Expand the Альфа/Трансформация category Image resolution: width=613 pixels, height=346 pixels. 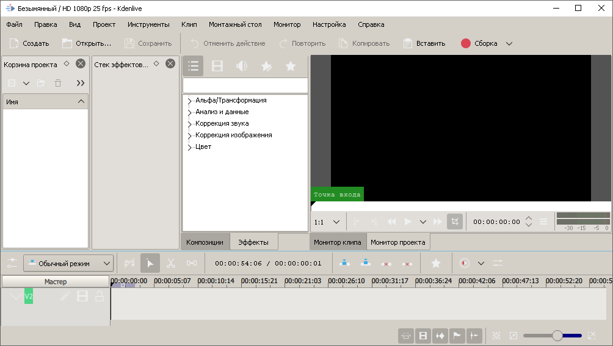pyautogui.click(x=189, y=101)
